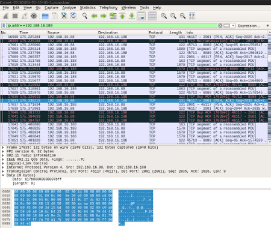This screenshot has width=271, height=228.
Task: Sort by the Source column header
Action: click(x=72, y=32)
